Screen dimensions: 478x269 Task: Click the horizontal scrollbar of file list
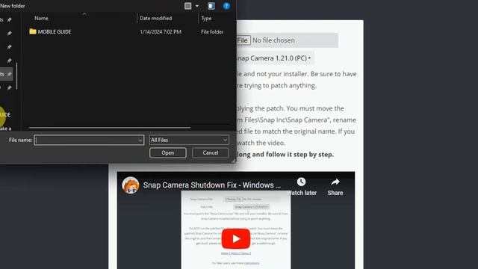pyautogui.click(x=110, y=128)
